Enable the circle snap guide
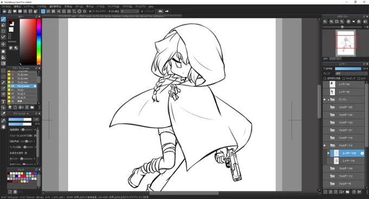The width and height of the screenshot is (369, 199). [x=69, y=11]
